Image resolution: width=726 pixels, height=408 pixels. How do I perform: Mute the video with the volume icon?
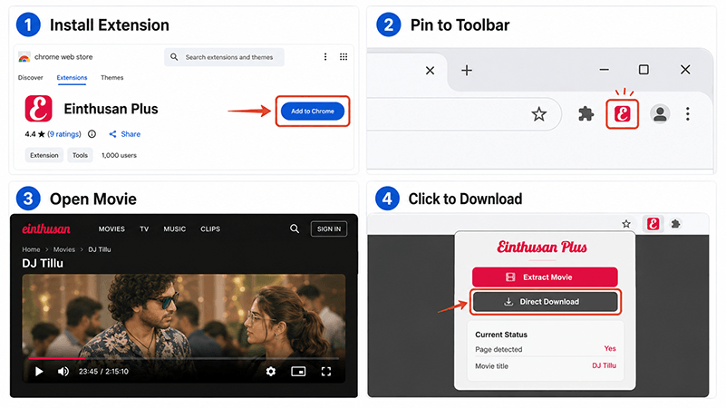pyautogui.click(x=63, y=372)
